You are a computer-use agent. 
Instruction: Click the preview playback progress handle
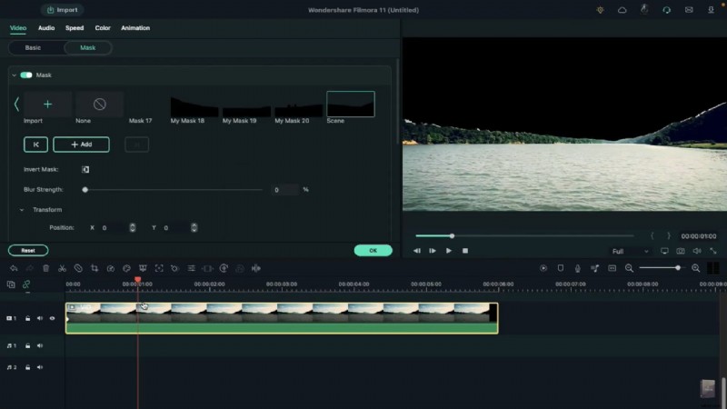[452, 236]
